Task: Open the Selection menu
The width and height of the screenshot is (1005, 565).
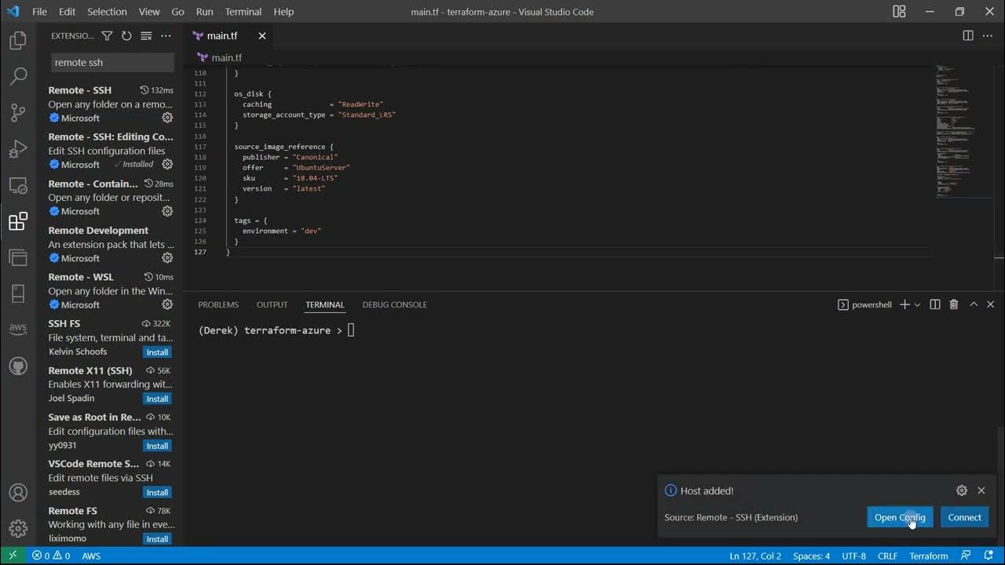Action: pyautogui.click(x=107, y=12)
